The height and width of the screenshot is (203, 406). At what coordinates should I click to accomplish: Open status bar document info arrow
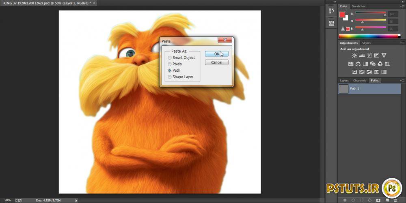76,201
